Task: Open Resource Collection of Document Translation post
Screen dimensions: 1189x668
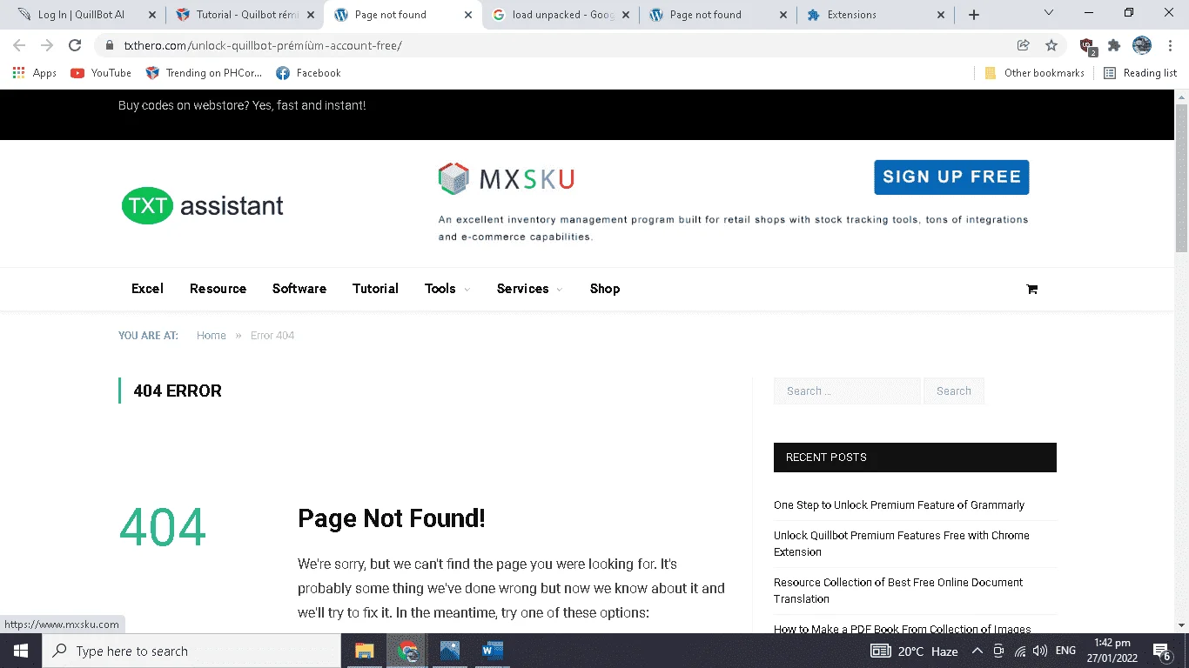Action: (898, 591)
